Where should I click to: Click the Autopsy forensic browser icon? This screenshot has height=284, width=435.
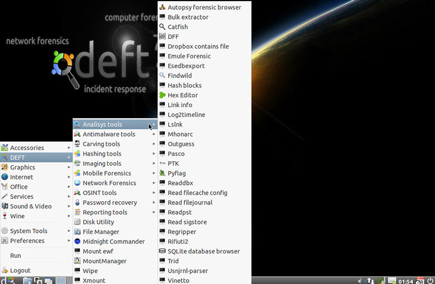click(162, 7)
